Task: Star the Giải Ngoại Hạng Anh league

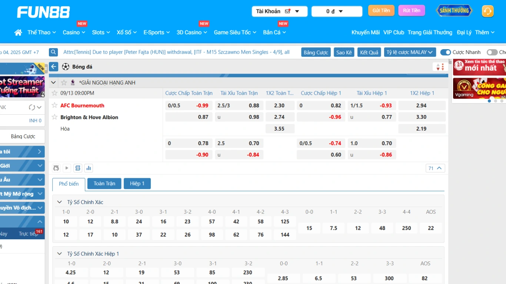Action: 64,82
